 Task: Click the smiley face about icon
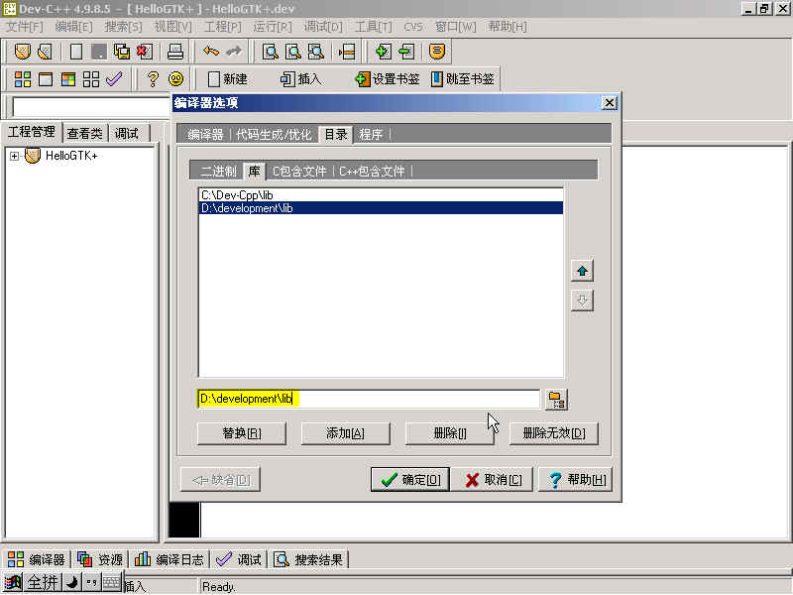click(x=175, y=79)
